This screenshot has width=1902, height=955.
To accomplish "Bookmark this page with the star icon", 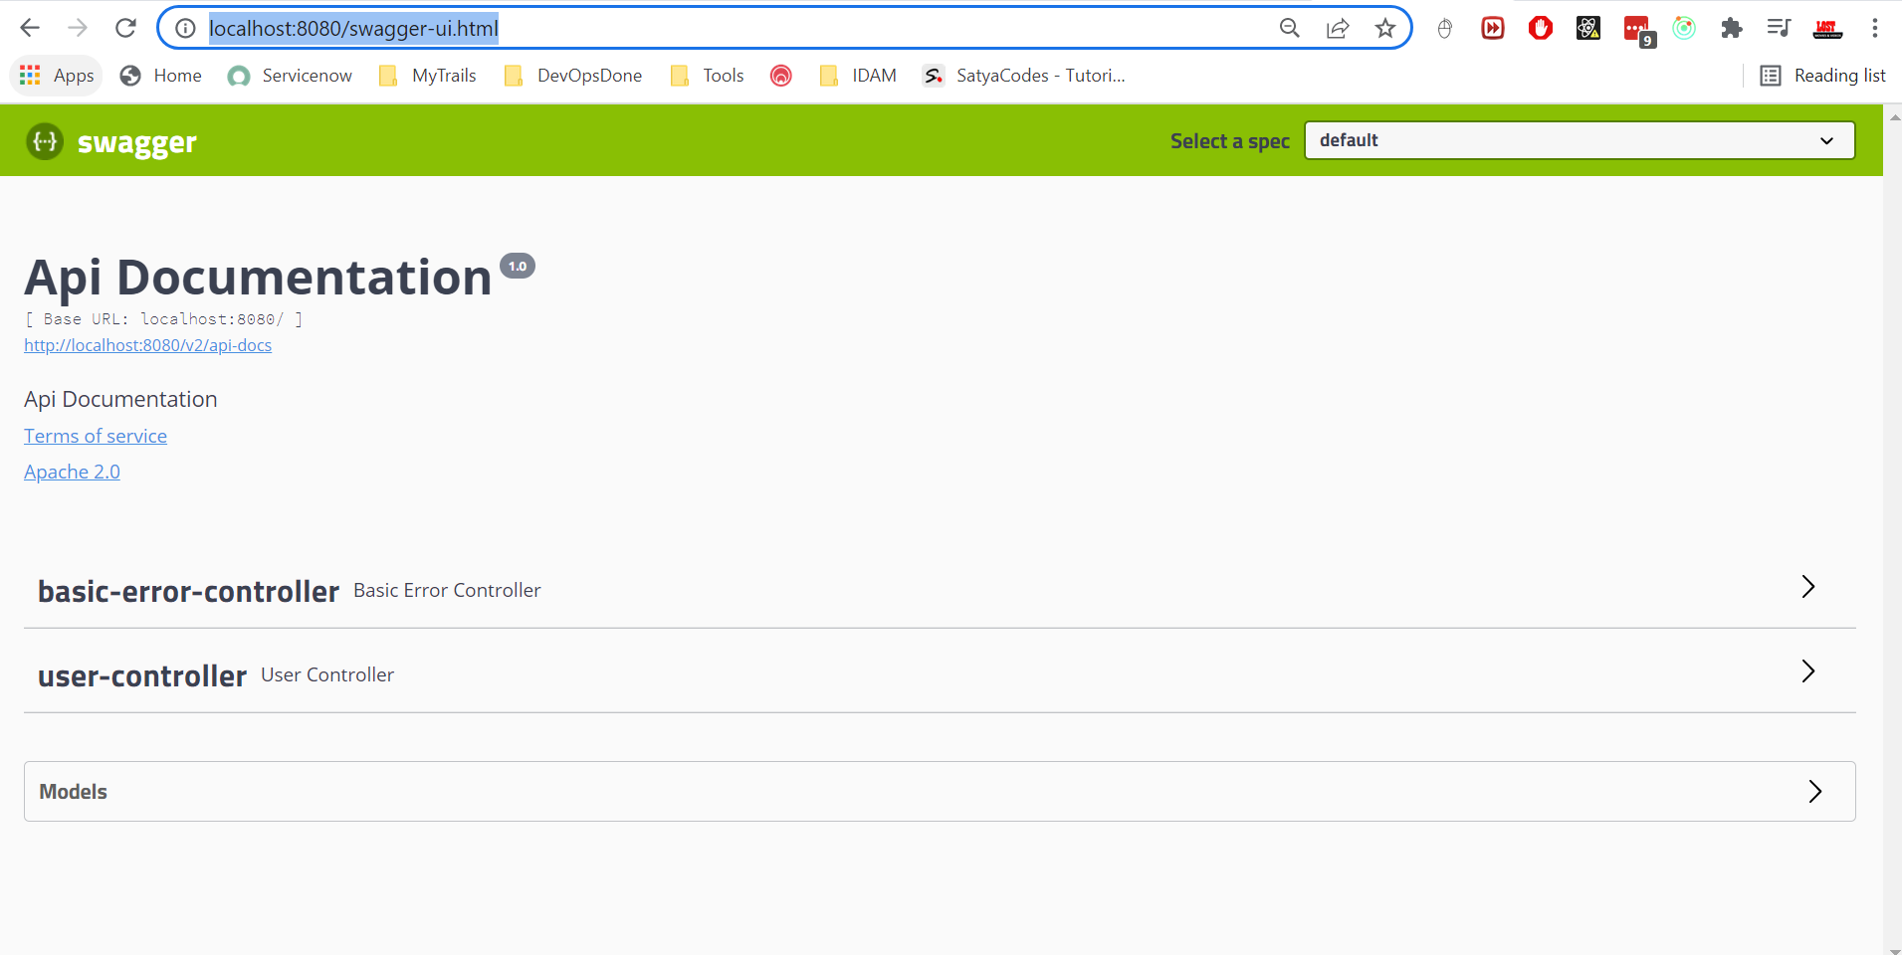I will click(x=1384, y=28).
